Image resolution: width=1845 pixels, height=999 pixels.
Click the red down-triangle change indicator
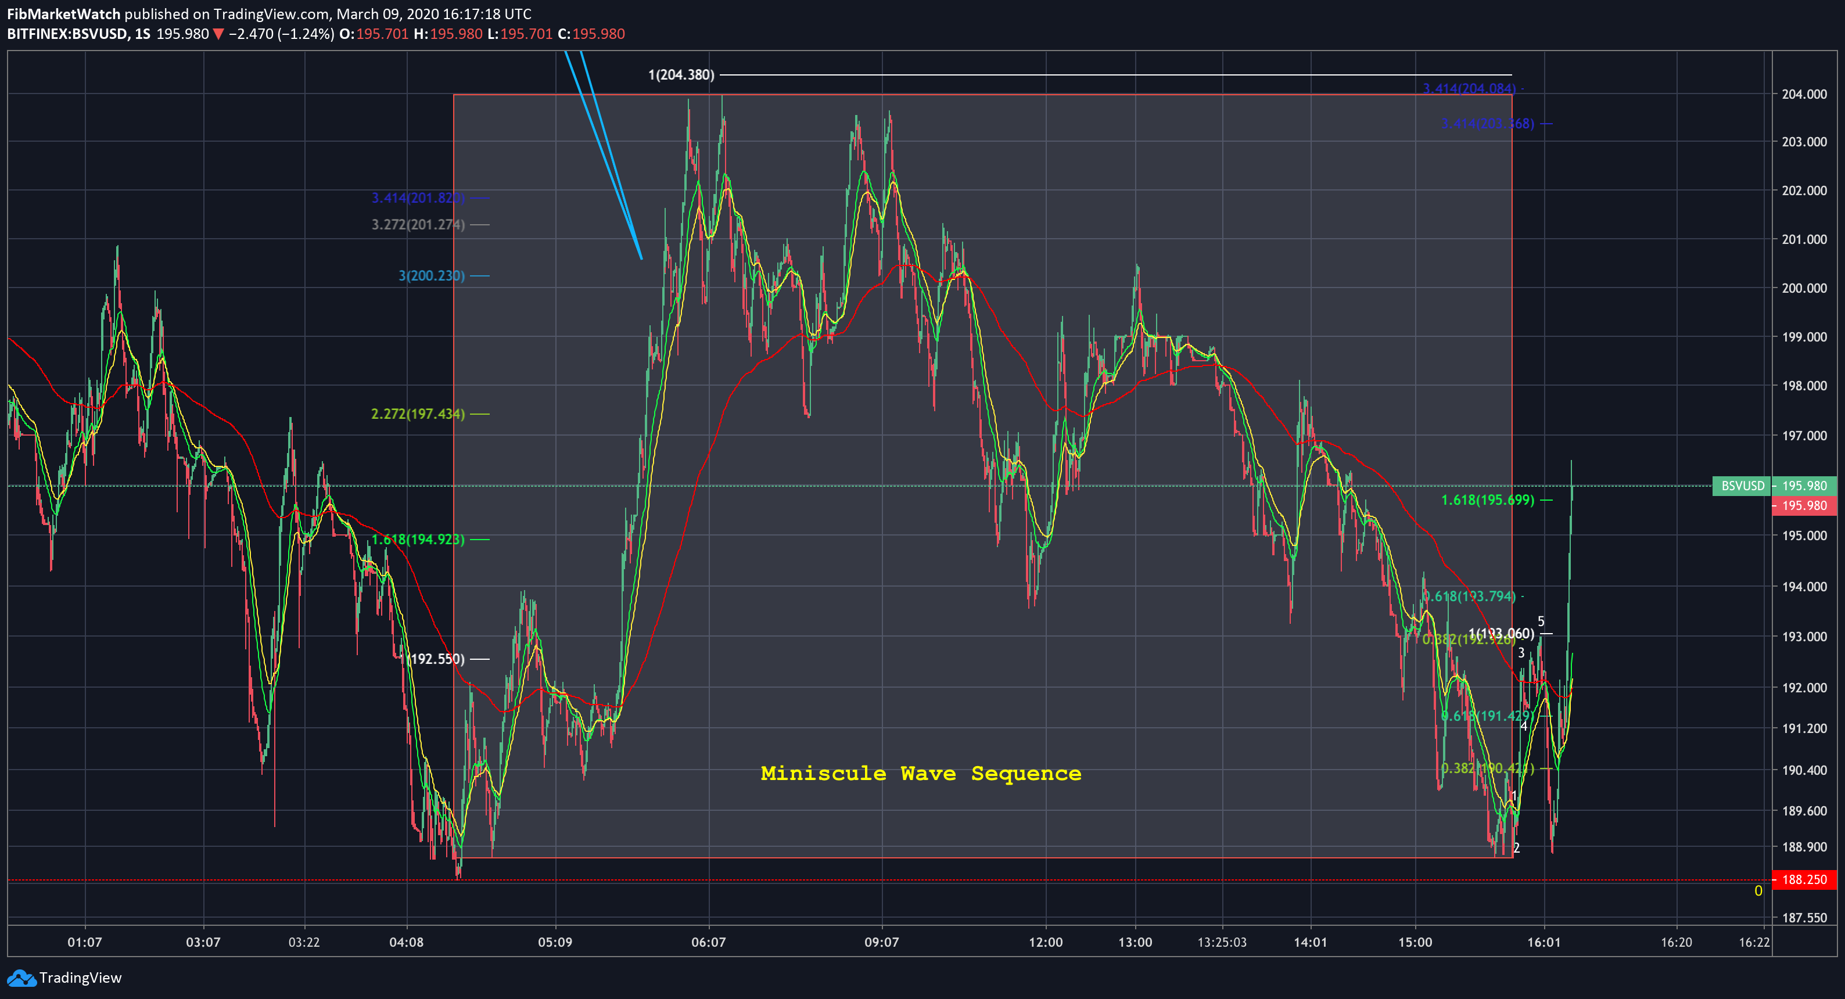coord(219,34)
